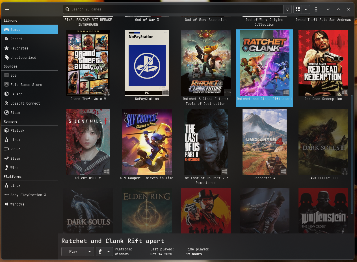Click the game grid vertical scrollbar

coord(352,154)
